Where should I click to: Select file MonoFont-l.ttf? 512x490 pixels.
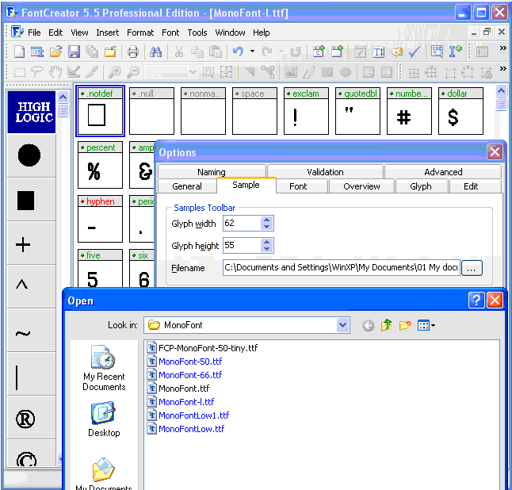181,402
